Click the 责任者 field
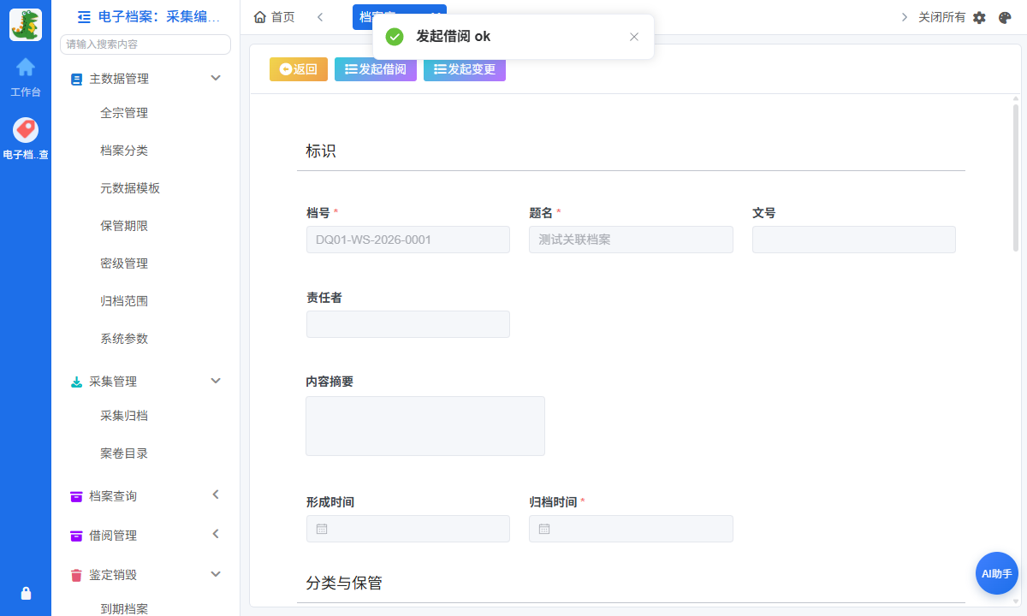 click(408, 324)
